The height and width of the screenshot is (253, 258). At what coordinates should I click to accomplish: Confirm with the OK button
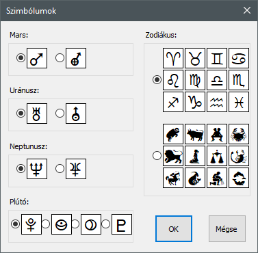point(174,229)
